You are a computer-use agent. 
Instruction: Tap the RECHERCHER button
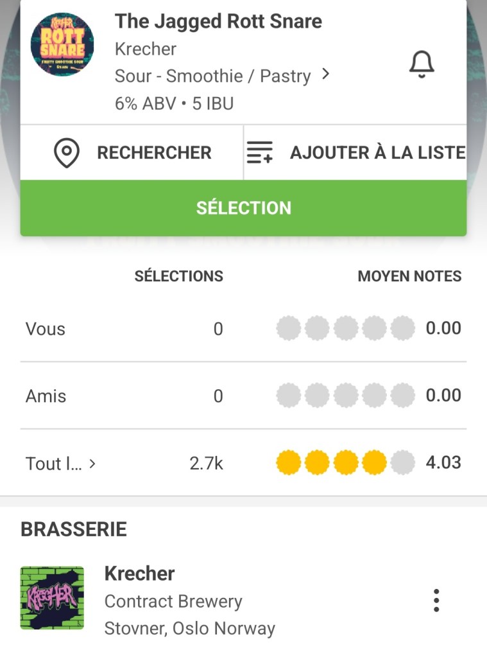(154, 153)
